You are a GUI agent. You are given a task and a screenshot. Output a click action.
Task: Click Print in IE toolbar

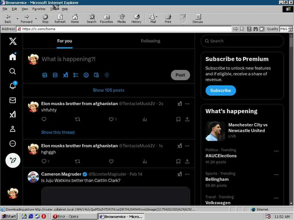point(168,19)
